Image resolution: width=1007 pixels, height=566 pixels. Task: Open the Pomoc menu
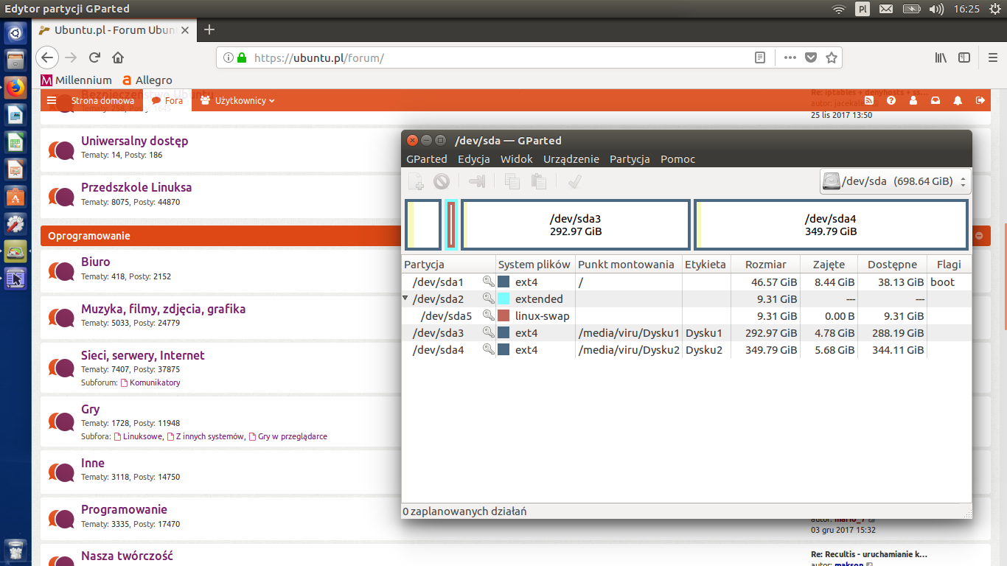pos(678,159)
